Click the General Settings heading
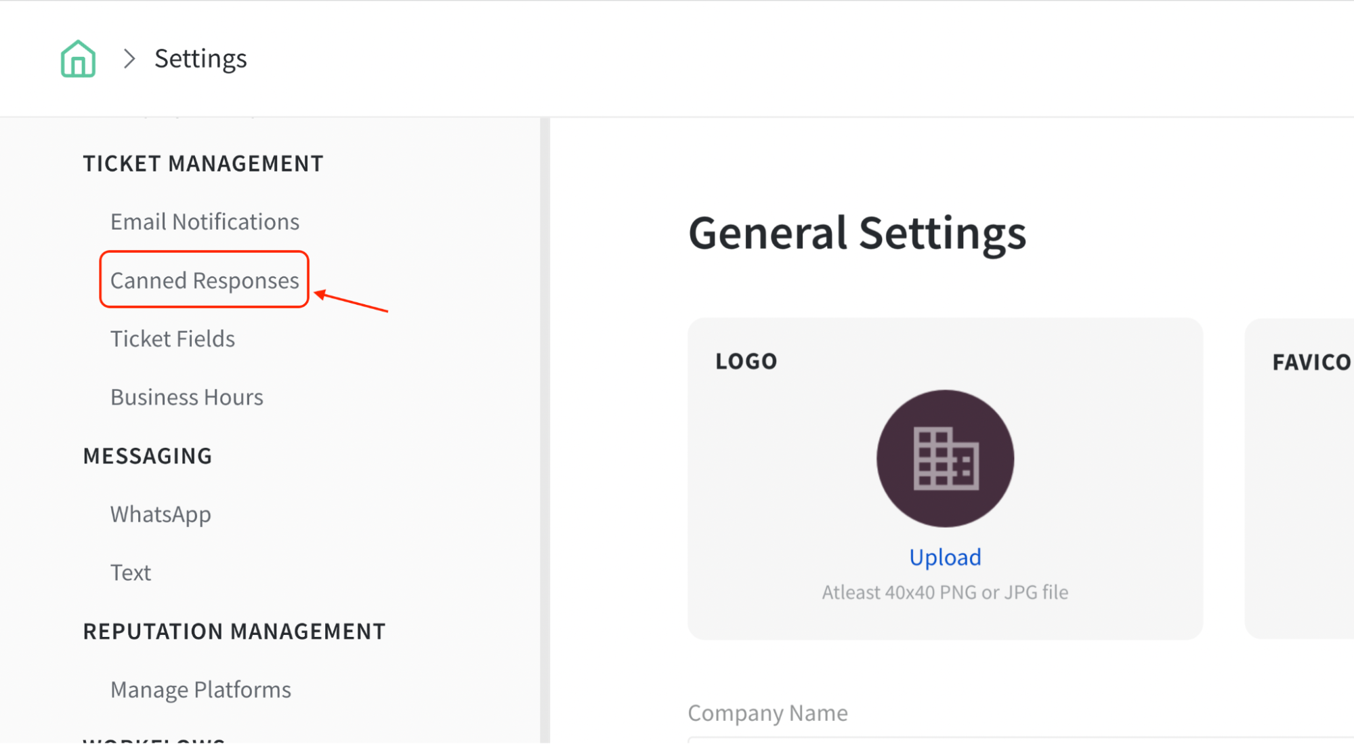Image resolution: width=1354 pixels, height=744 pixels. [x=857, y=233]
